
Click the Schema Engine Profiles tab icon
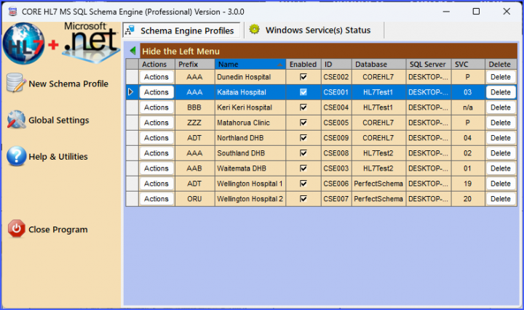[x=130, y=30]
